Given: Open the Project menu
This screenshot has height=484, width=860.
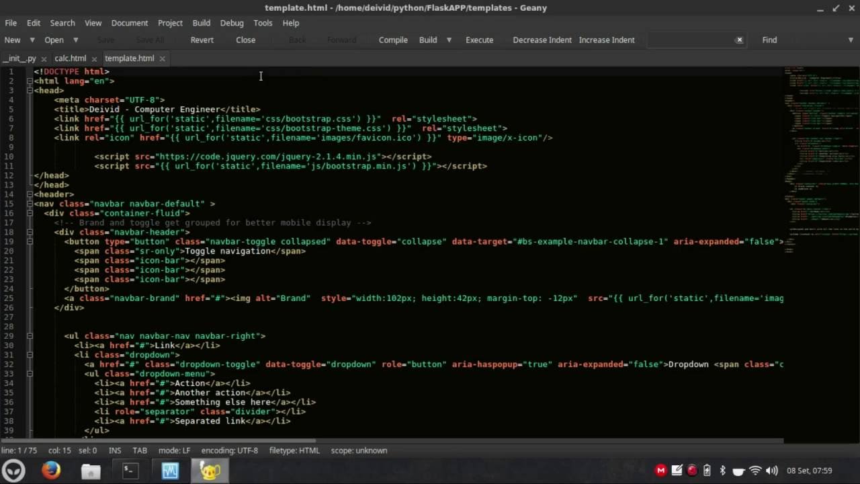Looking at the screenshot, I should (170, 23).
